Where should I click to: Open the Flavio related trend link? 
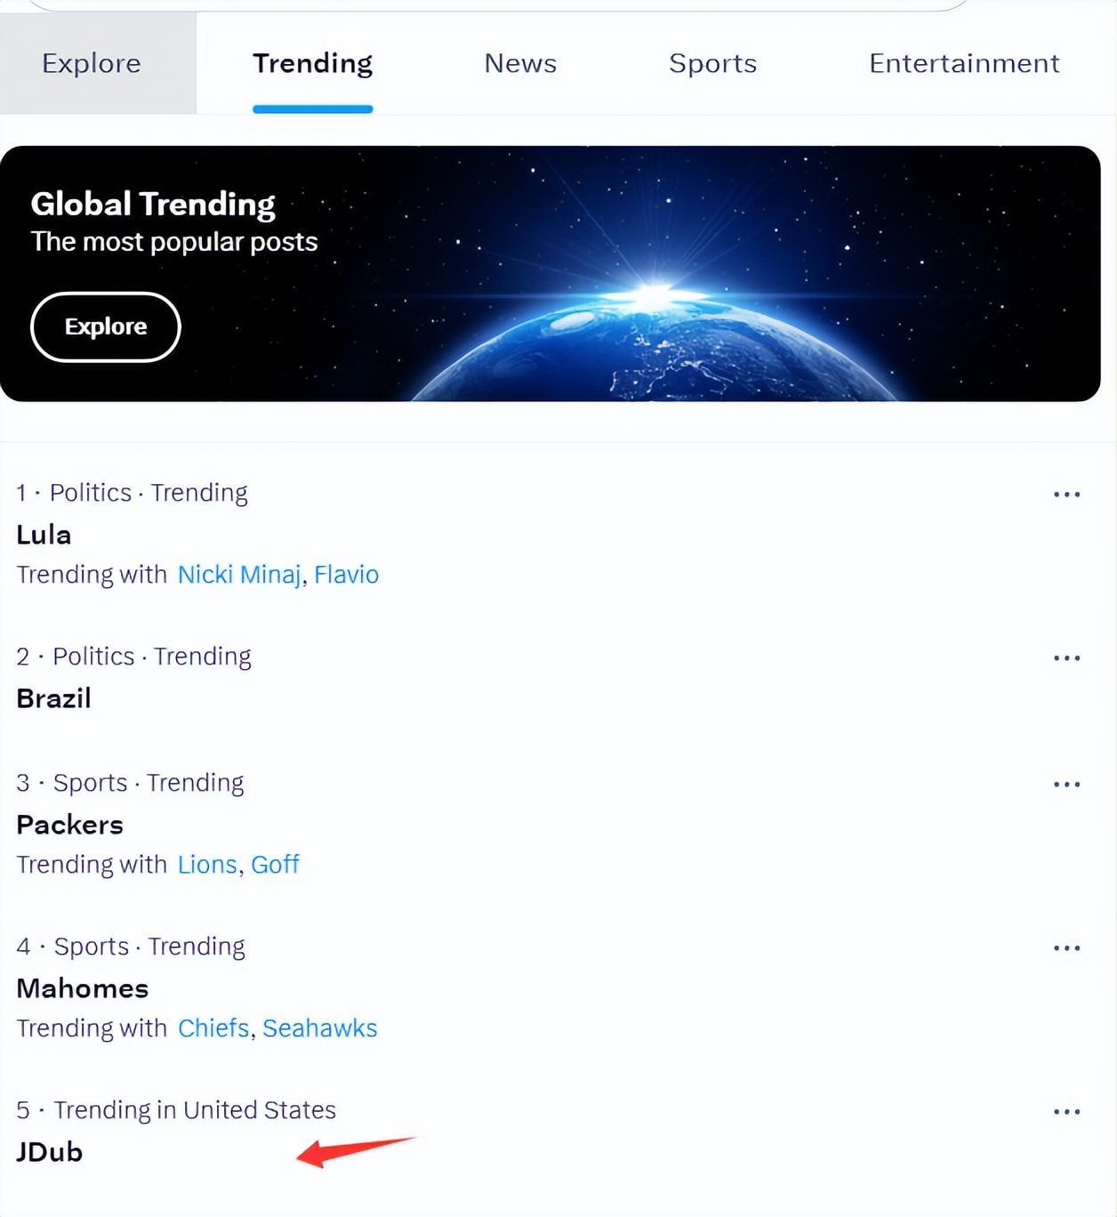[x=346, y=575]
